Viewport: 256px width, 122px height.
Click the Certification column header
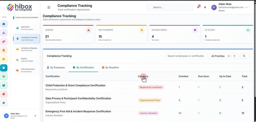pyautogui.click(x=53, y=76)
